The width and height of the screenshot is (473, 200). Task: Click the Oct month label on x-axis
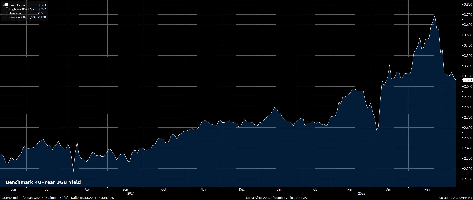pos(164,189)
